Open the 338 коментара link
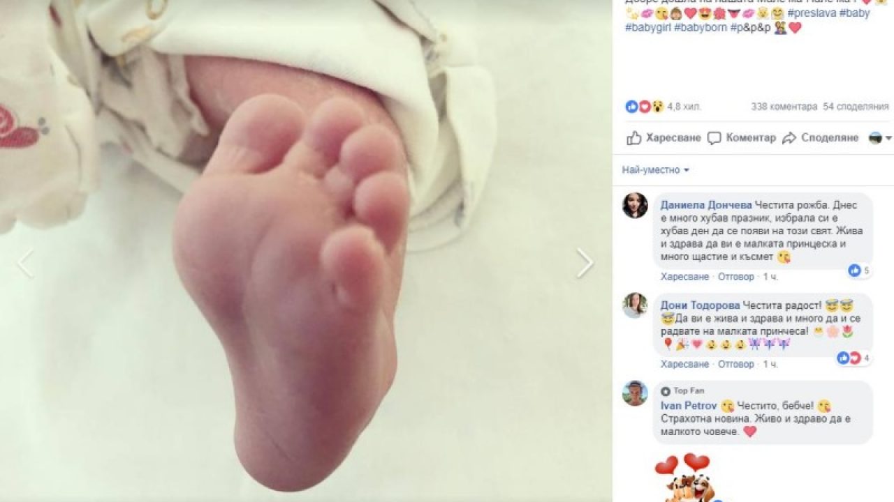 pyautogui.click(x=784, y=107)
